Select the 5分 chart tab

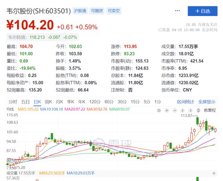pyautogui.click(x=147, y=102)
